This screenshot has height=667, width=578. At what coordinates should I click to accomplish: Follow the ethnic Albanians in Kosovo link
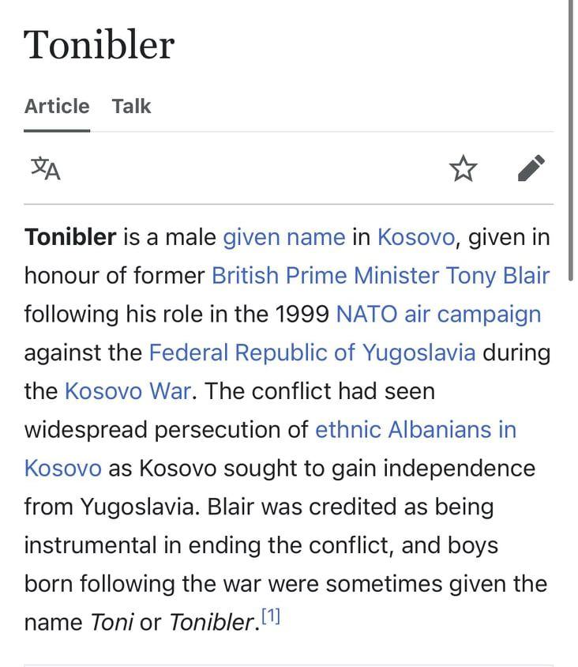point(415,430)
